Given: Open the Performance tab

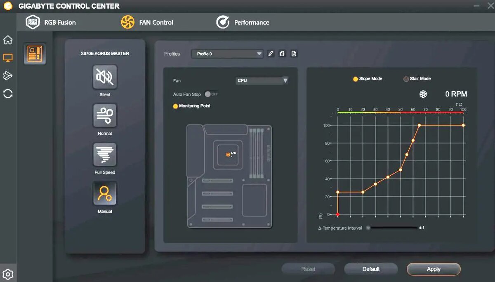Looking at the screenshot, I should pyautogui.click(x=243, y=22).
